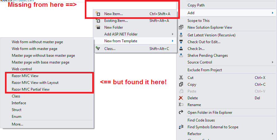This screenshot has height=140, width=277.
Task: Click the scissors Cut icon
Action: pyautogui.click(x=181, y=78)
